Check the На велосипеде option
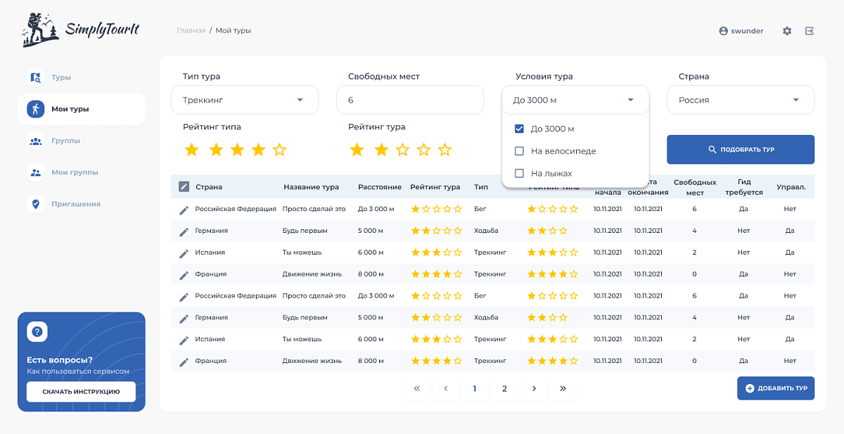 tap(519, 151)
